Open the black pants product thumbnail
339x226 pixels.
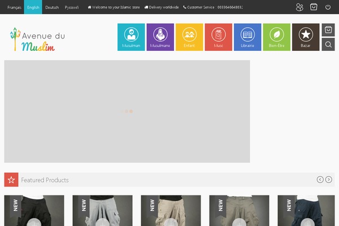(x=34, y=211)
